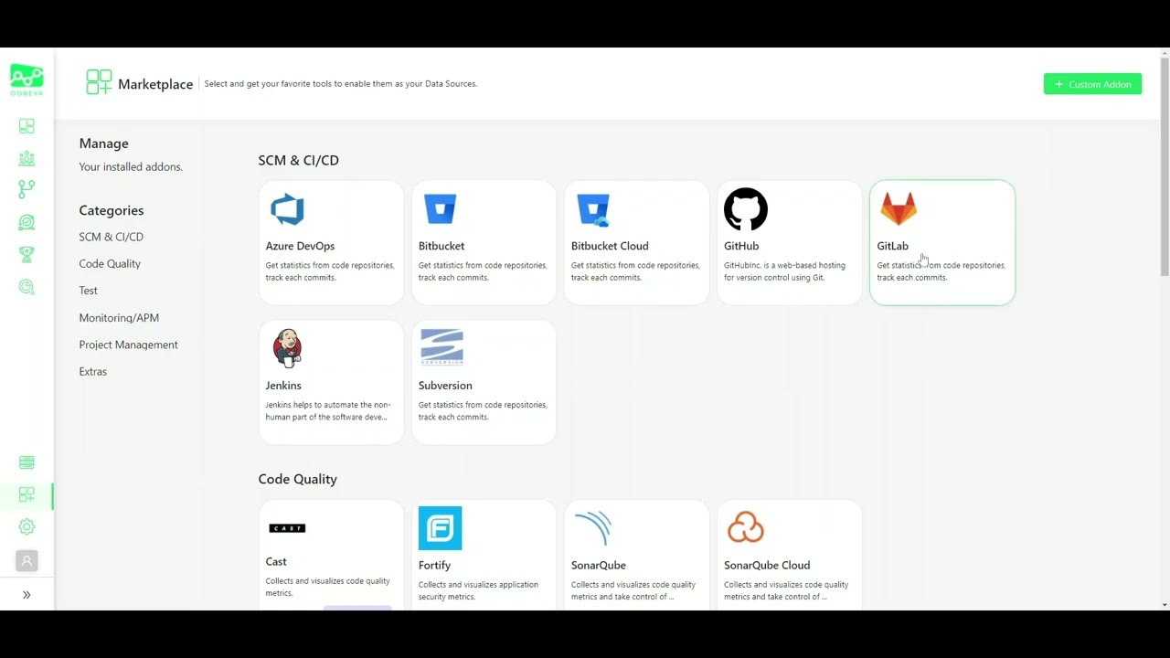Open the git branch icon in the sidebar
Viewport: 1170px width, 658px height.
pos(27,189)
